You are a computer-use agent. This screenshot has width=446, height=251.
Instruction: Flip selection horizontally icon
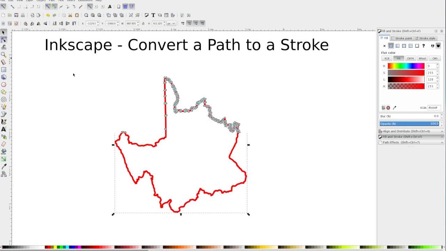(x=38, y=23)
